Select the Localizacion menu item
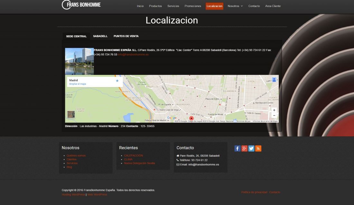Screen dimensions: 354x205 214,6
